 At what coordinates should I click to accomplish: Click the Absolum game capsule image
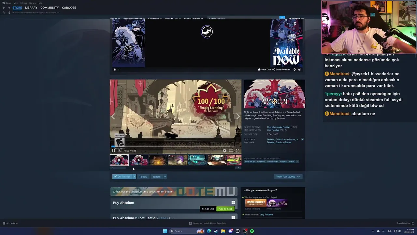(x=274, y=94)
